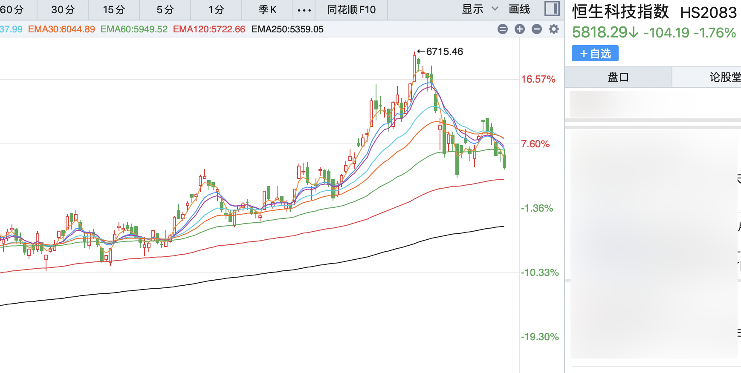Click the equals-sign reset zoom icon

(x=503, y=29)
